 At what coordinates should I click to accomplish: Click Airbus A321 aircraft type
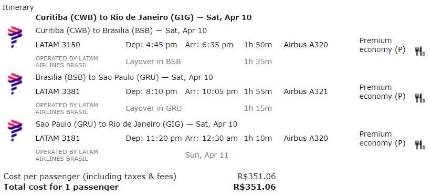click(x=306, y=91)
